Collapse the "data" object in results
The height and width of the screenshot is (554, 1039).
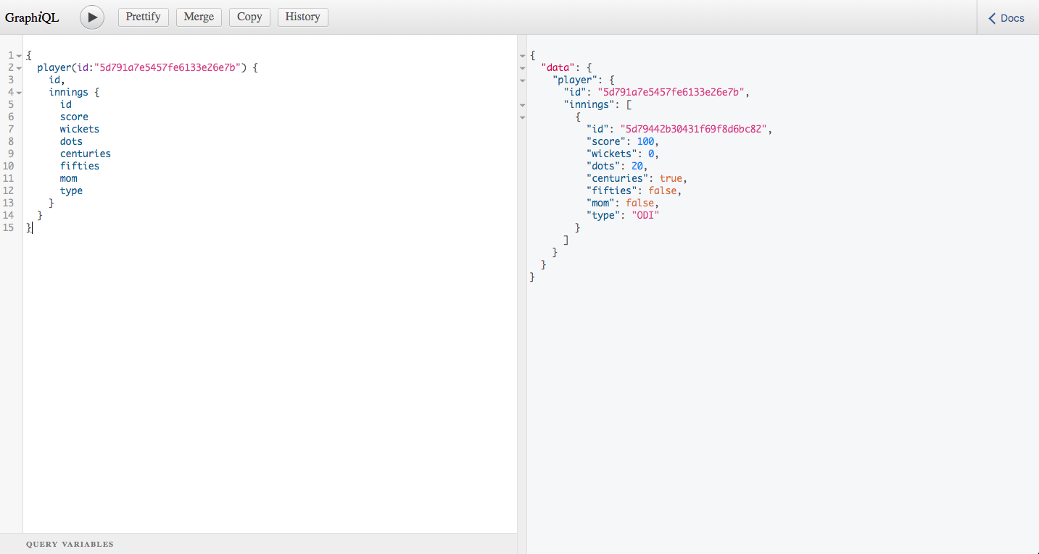(x=522, y=68)
